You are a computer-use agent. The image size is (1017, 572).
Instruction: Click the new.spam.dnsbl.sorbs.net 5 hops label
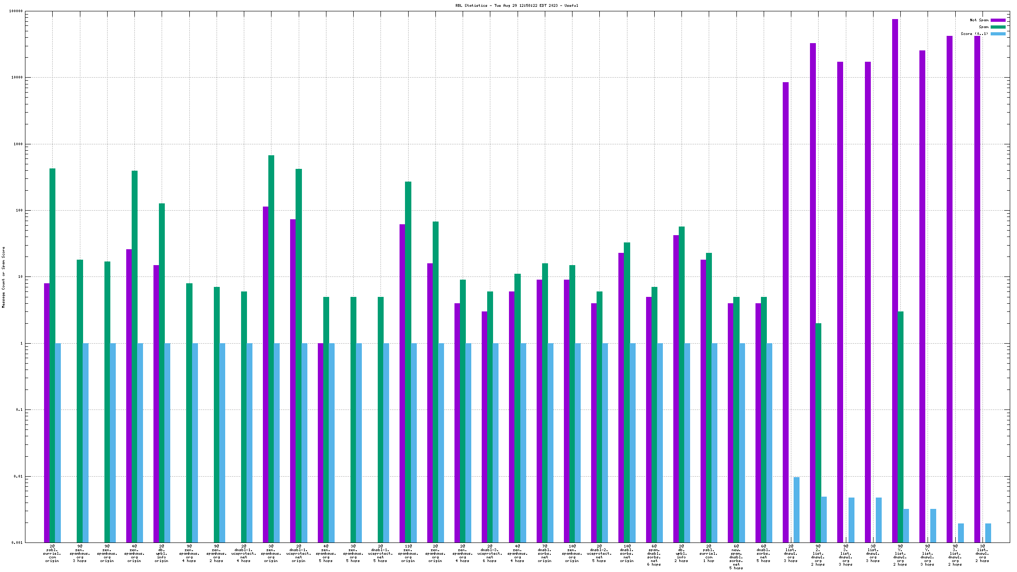tap(736, 557)
